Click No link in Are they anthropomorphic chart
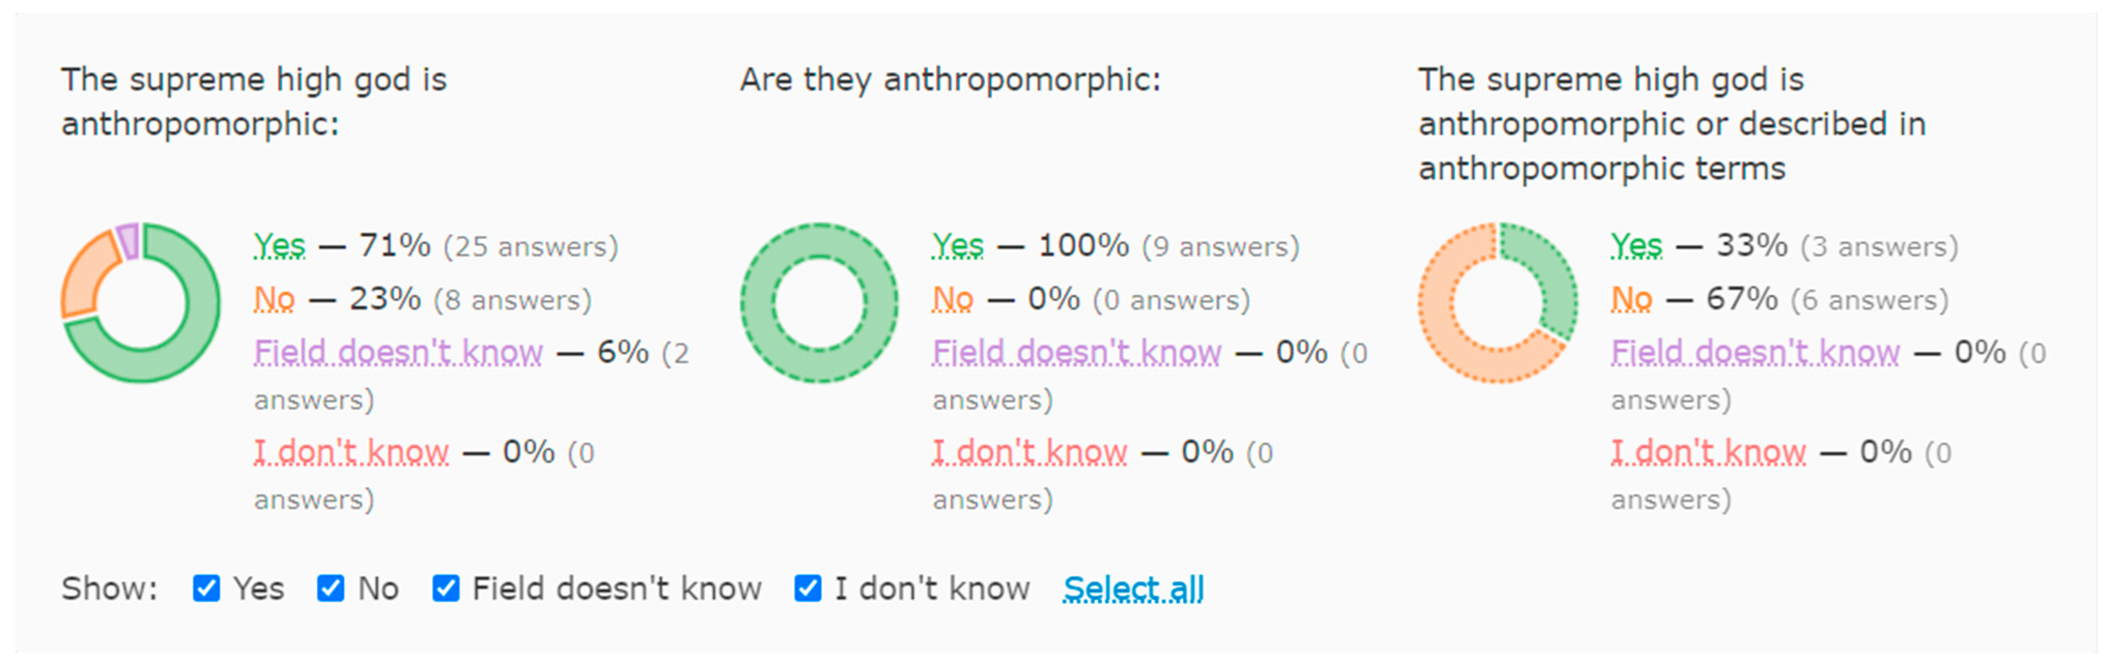 pos(953,300)
